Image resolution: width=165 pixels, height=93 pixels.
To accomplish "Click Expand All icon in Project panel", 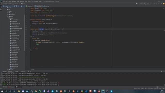I will tap(16, 6).
